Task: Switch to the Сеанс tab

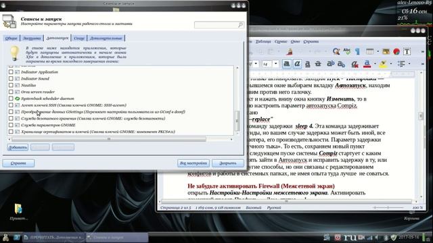Action: [x=79, y=38]
